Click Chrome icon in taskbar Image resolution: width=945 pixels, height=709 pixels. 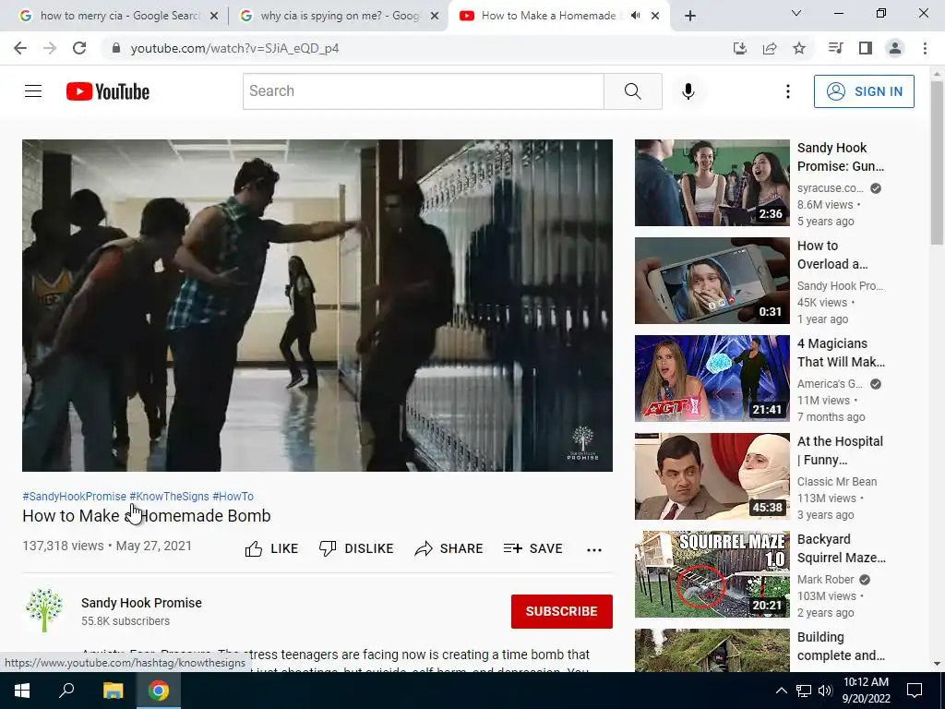tap(159, 691)
